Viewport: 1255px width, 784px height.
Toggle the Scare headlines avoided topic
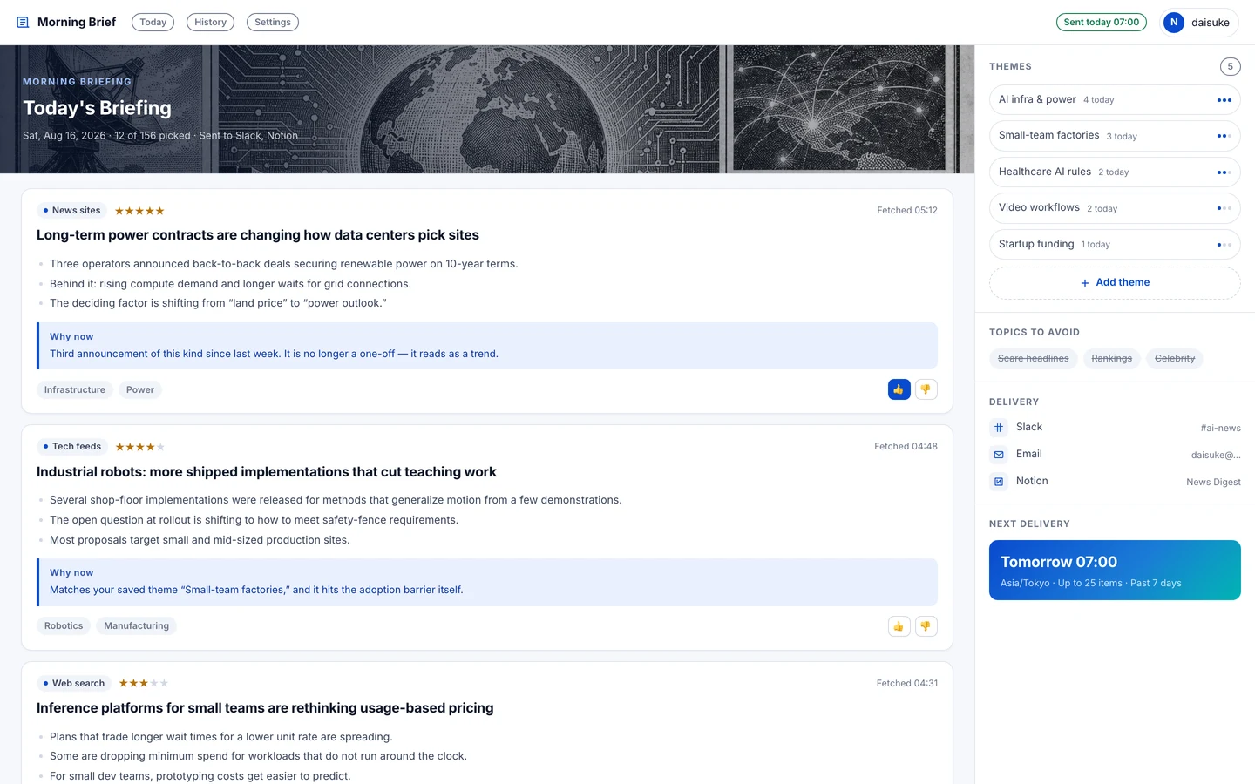(1034, 359)
